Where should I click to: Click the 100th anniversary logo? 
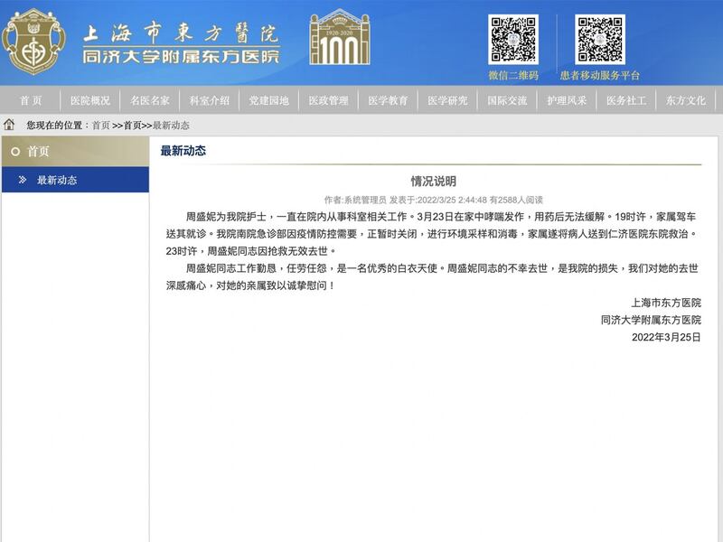339,38
